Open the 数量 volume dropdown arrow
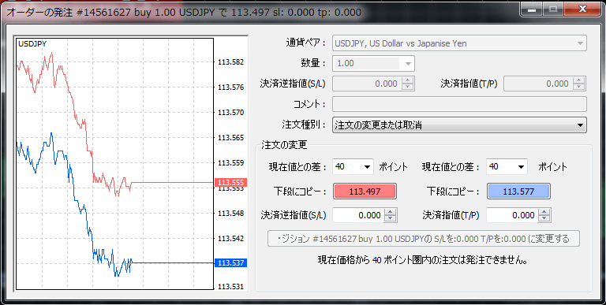Screen dimensions: 606x305 pyautogui.click(x=408, y=64)
